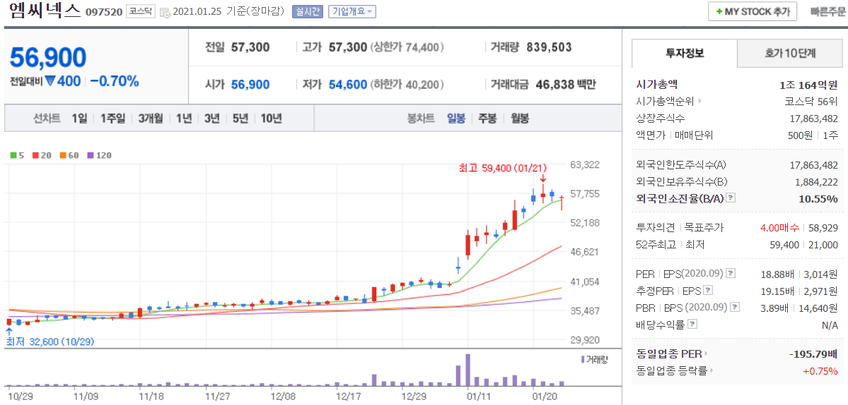The width and height of the screenshot is (848, 405).
Task: Click the 시가총액 value 1조 164억원
Action: click(x=808, y=84)
